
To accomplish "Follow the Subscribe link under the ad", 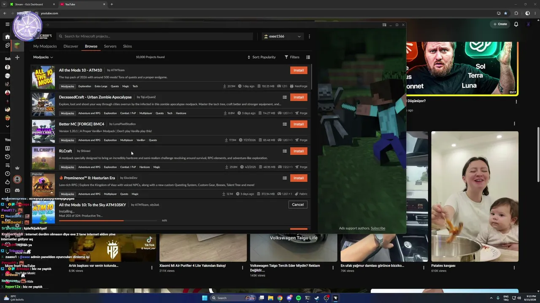I will point(378,228).
